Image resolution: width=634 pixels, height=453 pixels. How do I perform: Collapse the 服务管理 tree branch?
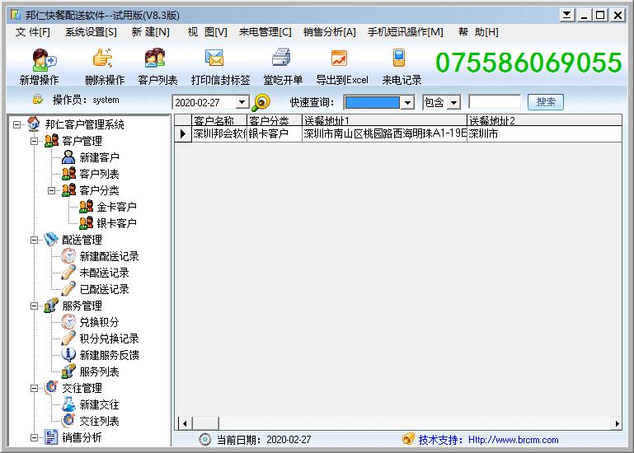tap(35, 306)
